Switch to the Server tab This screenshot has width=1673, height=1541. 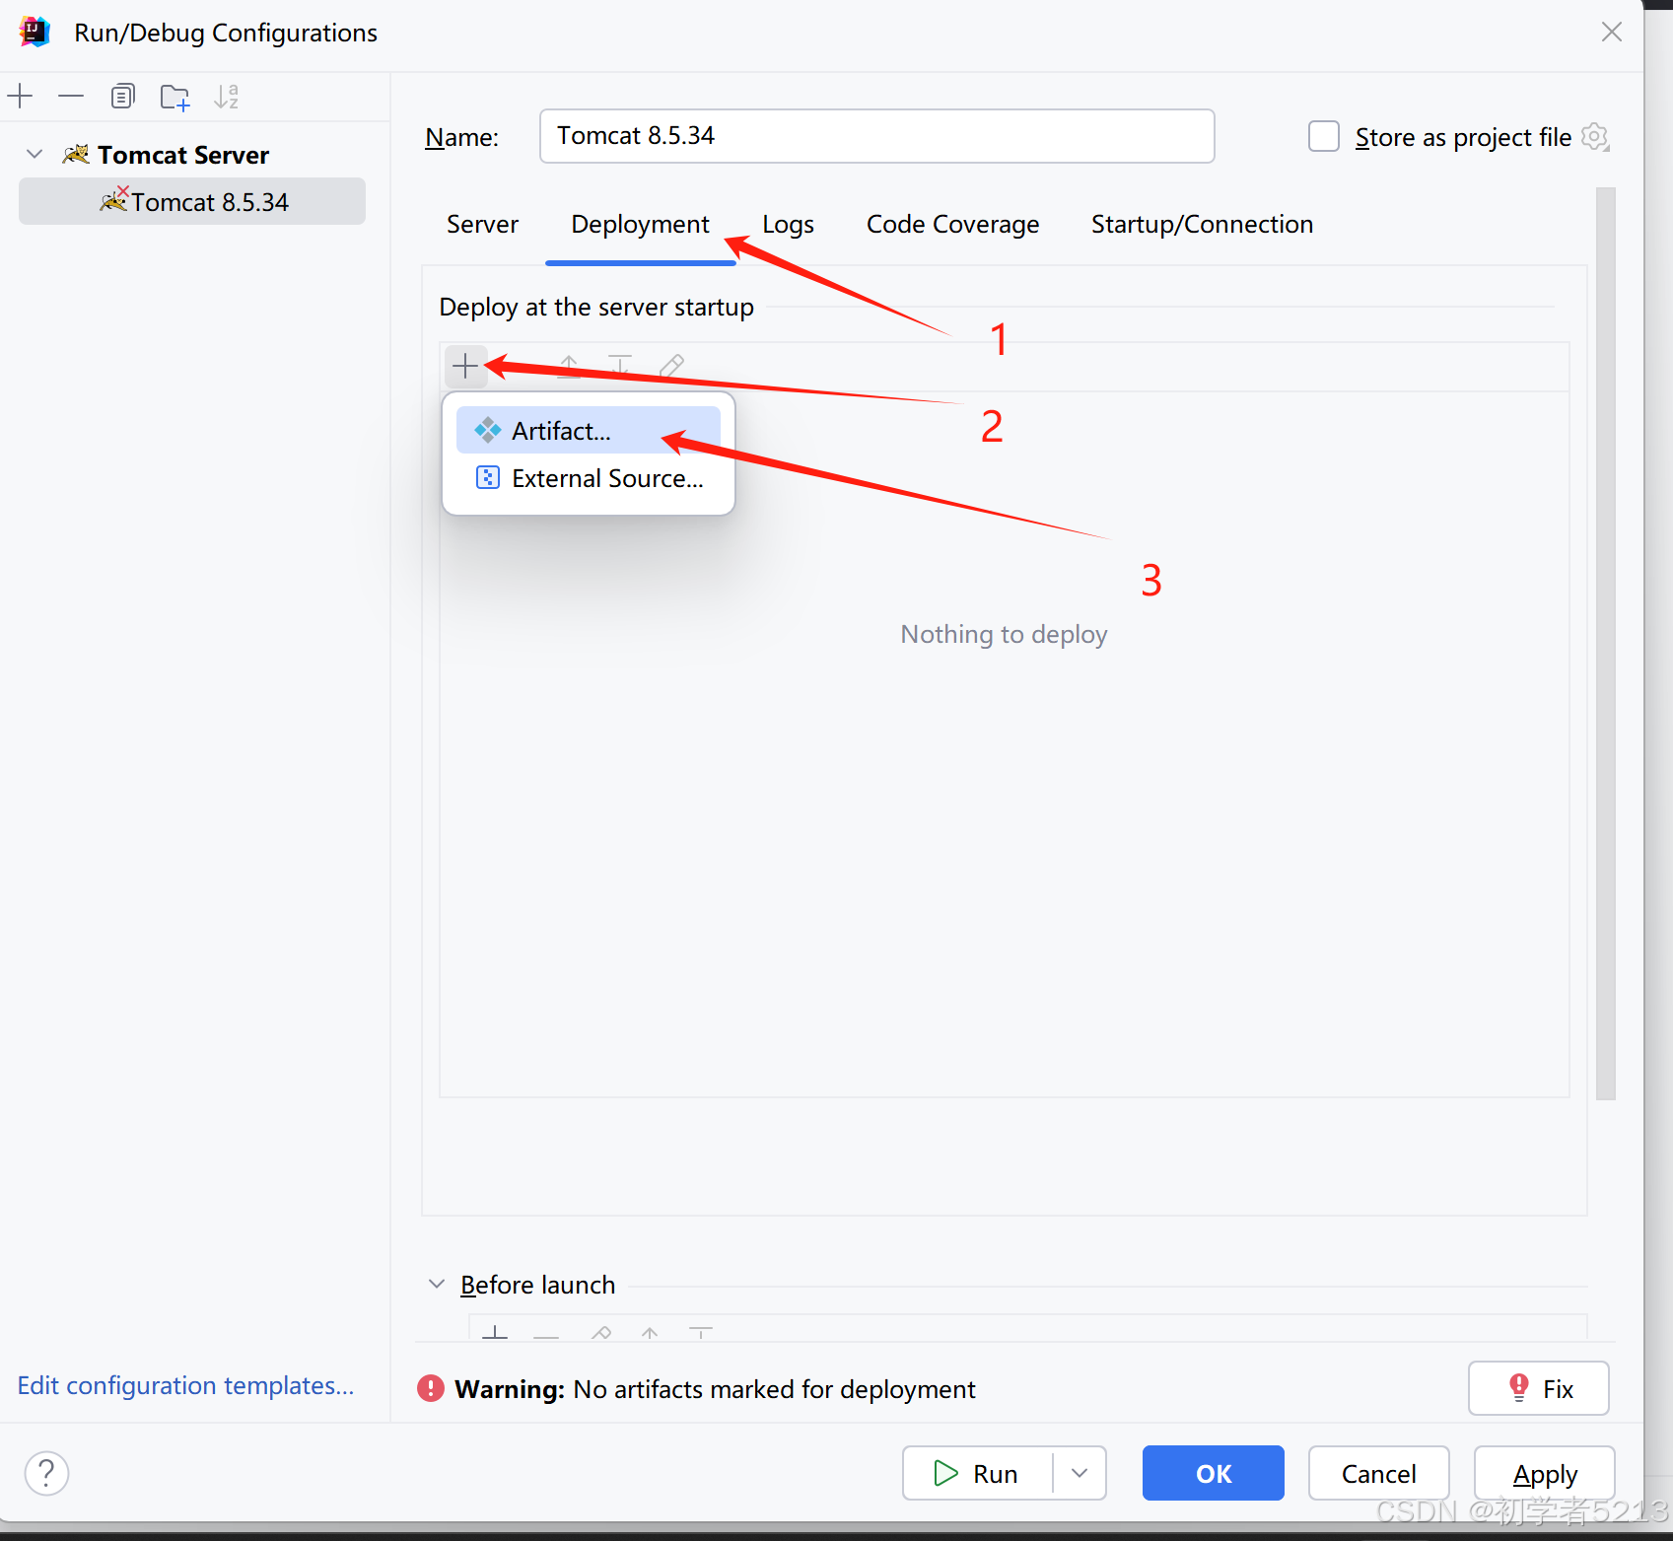pyautogui.click(x=482, y=225)
